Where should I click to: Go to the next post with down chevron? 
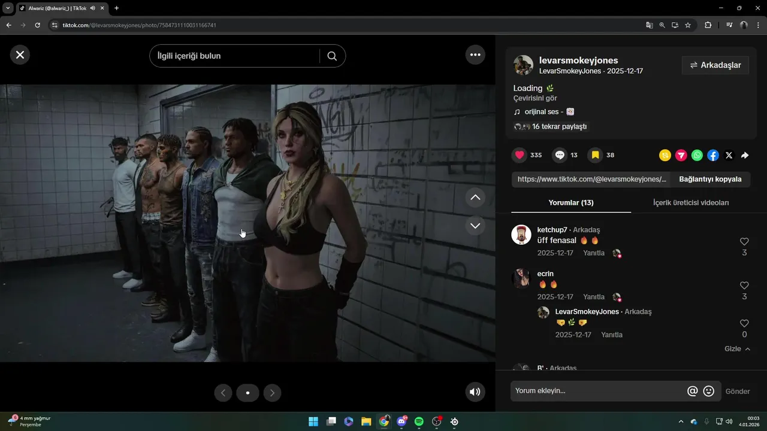[x=475, y=226]
